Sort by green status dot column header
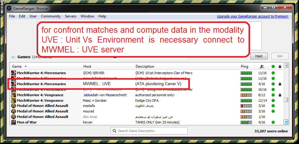Image resolution: width=299 pixels, height=144 pixels. pos(273,66)
